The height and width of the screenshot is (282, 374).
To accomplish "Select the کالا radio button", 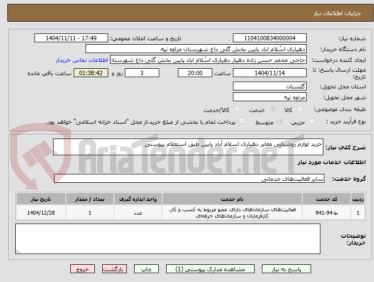I will click(300, 109).
